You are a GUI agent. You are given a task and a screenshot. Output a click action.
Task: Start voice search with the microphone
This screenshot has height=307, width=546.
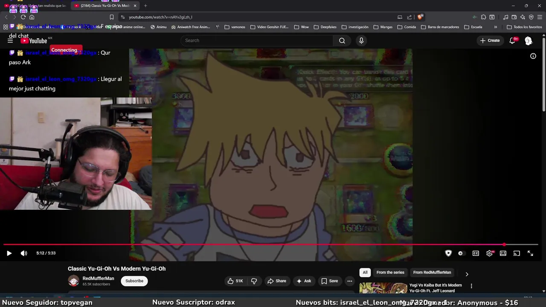click(x=361, y=41)
